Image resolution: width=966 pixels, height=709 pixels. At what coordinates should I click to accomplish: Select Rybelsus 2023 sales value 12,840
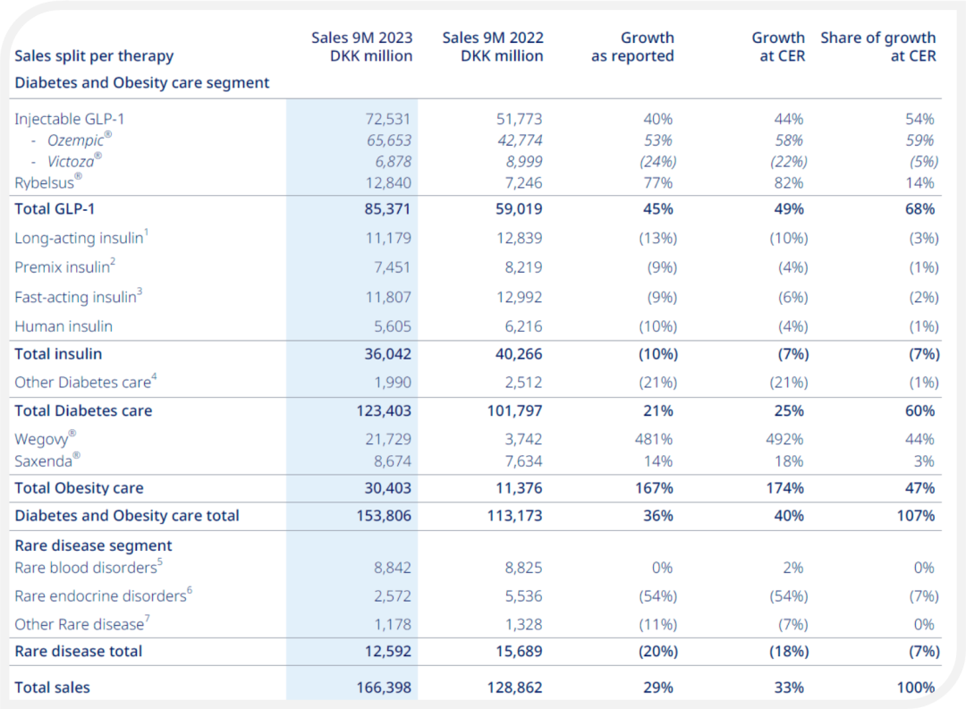point(388,183)
